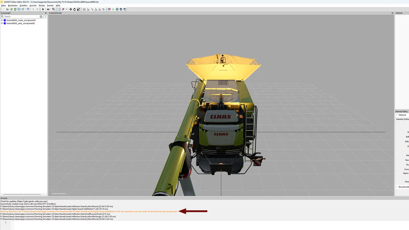The height and width of the screenshot is (230, 409).
Task: Open the Datei menu
Action: tap(3, 5)
